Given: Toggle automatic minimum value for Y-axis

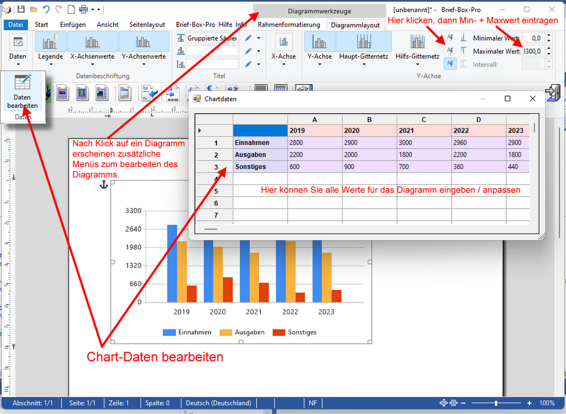Looking at the screenshot, I should point(450,38).
